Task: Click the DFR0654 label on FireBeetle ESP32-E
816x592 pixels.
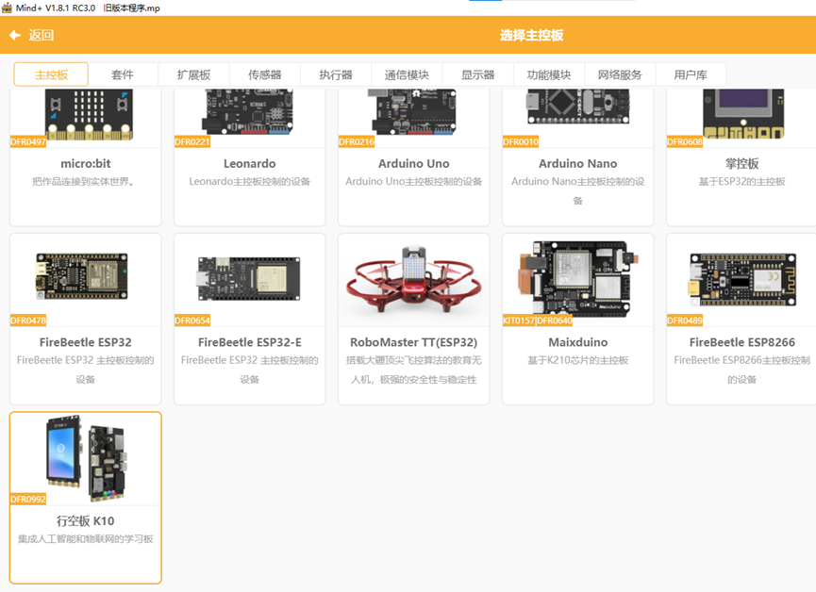Action: pos(192,321)
